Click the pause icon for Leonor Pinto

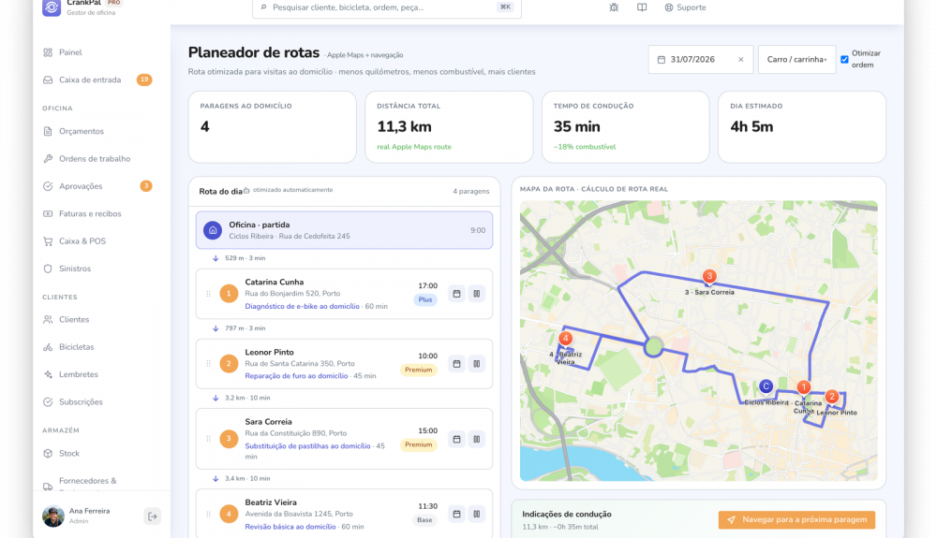[x=476, y=363]
